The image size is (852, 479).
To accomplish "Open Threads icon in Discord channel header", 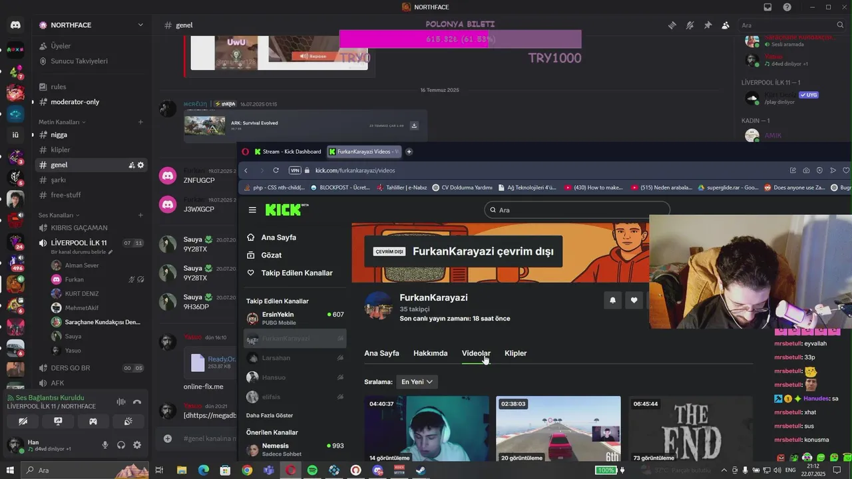I will coord(672,25).
